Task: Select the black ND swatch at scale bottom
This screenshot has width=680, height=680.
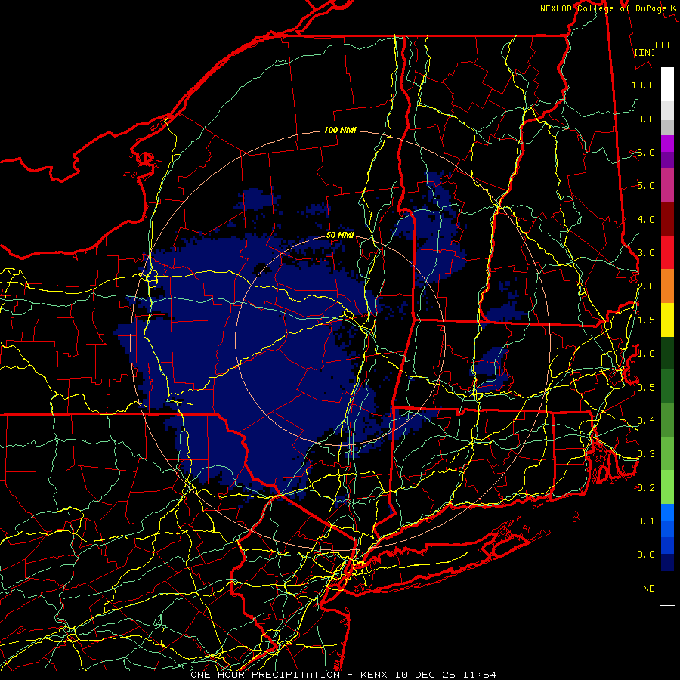Action: tap(667, 588)
